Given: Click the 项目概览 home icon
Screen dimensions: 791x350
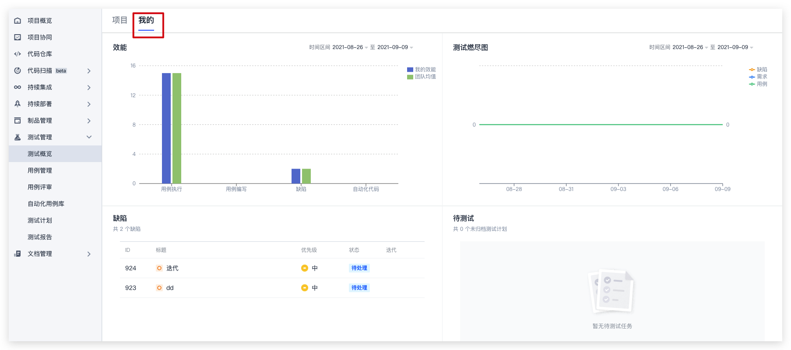Looking at the screenshot, I should 18,21.
